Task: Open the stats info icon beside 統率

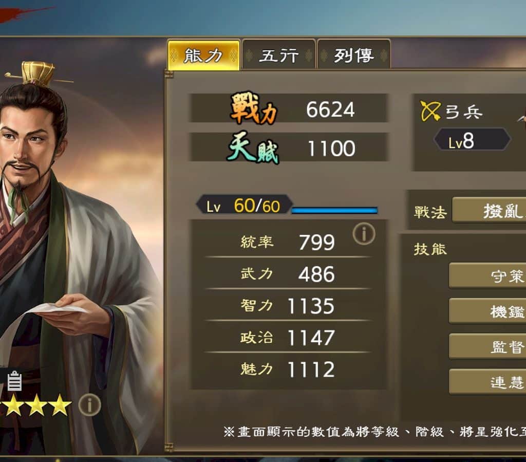Action: tap(364, 233)
